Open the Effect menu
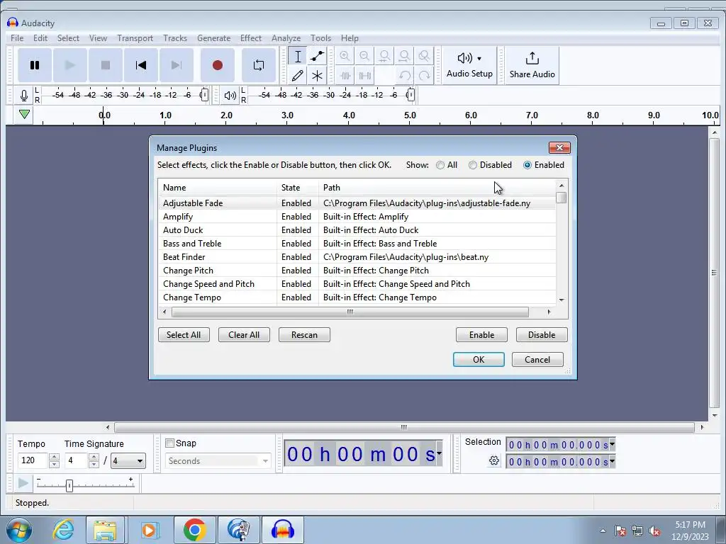The height and width of the screenshot is (544, 726). (x=251, y=38)
